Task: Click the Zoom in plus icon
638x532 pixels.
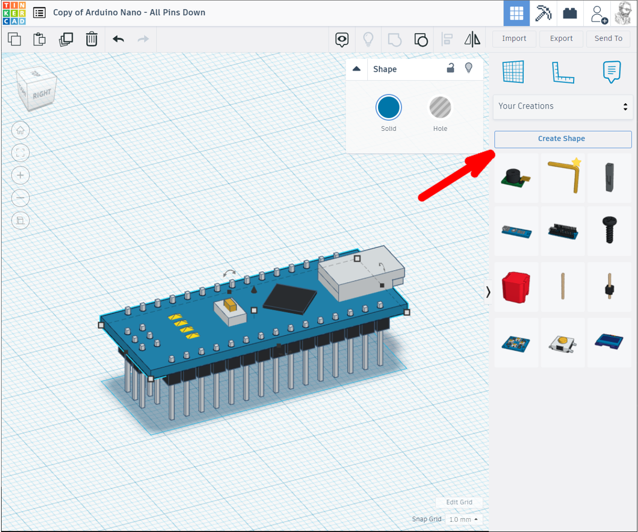Action: 20,175
